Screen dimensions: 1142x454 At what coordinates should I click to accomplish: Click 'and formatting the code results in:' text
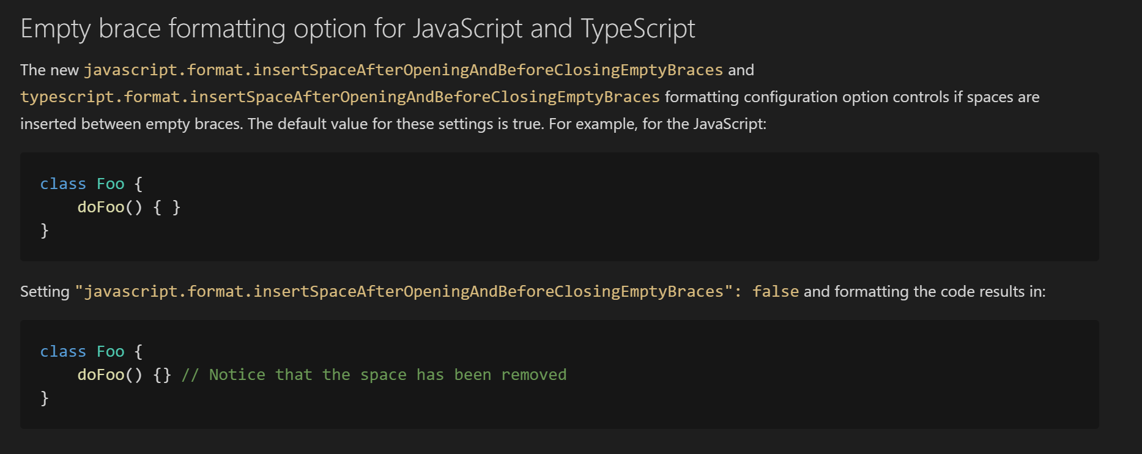(x=925, y=292)
